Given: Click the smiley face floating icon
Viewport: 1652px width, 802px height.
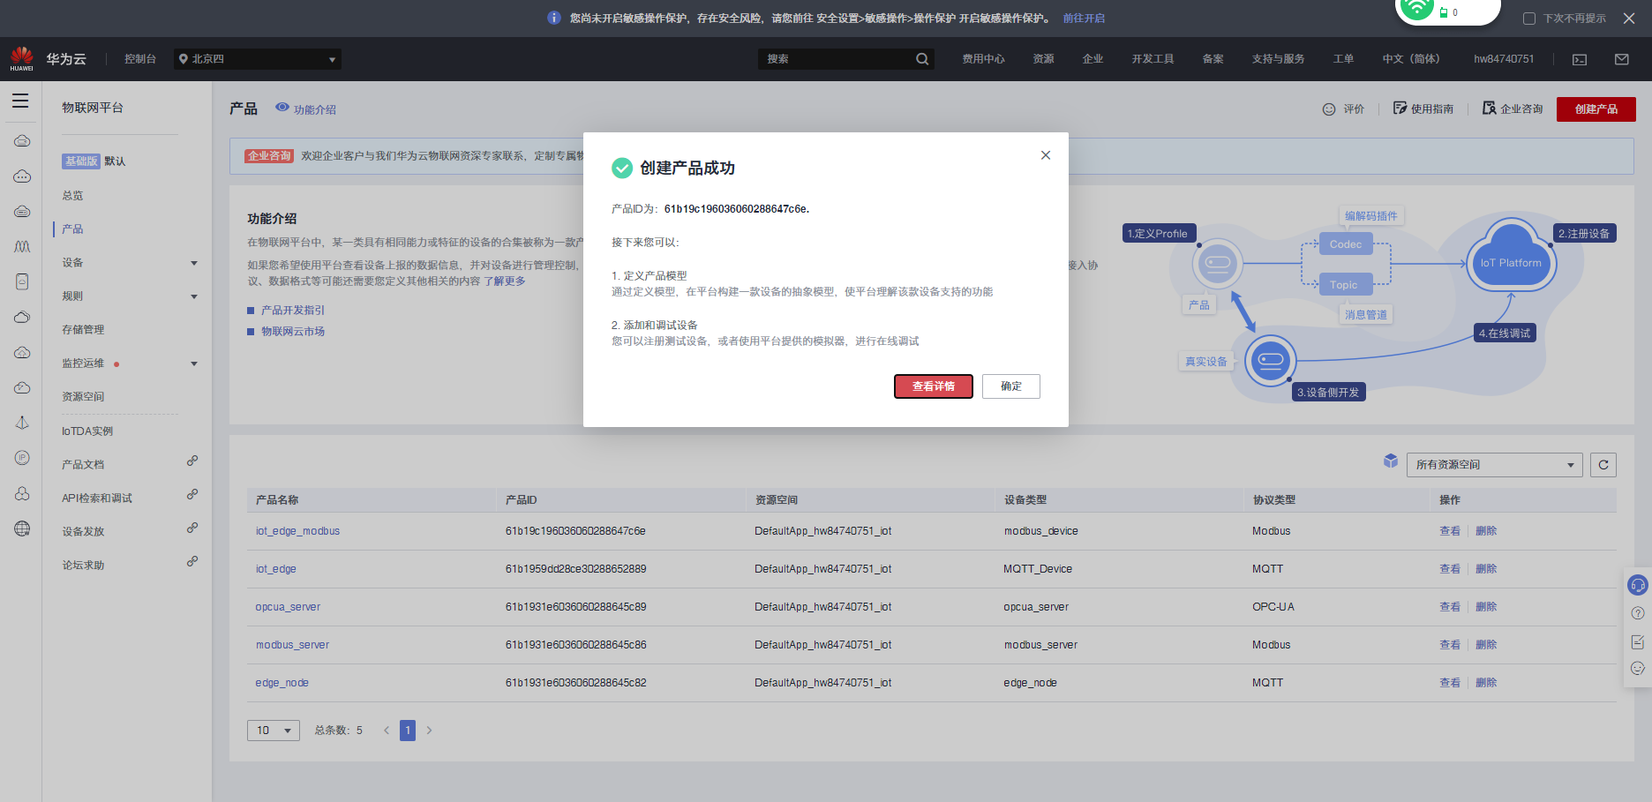Looking at the screenshot, I should pyautogui.click(x=1638, y=669).
